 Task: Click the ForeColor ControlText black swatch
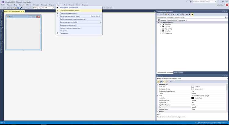[x=193, y=98]
